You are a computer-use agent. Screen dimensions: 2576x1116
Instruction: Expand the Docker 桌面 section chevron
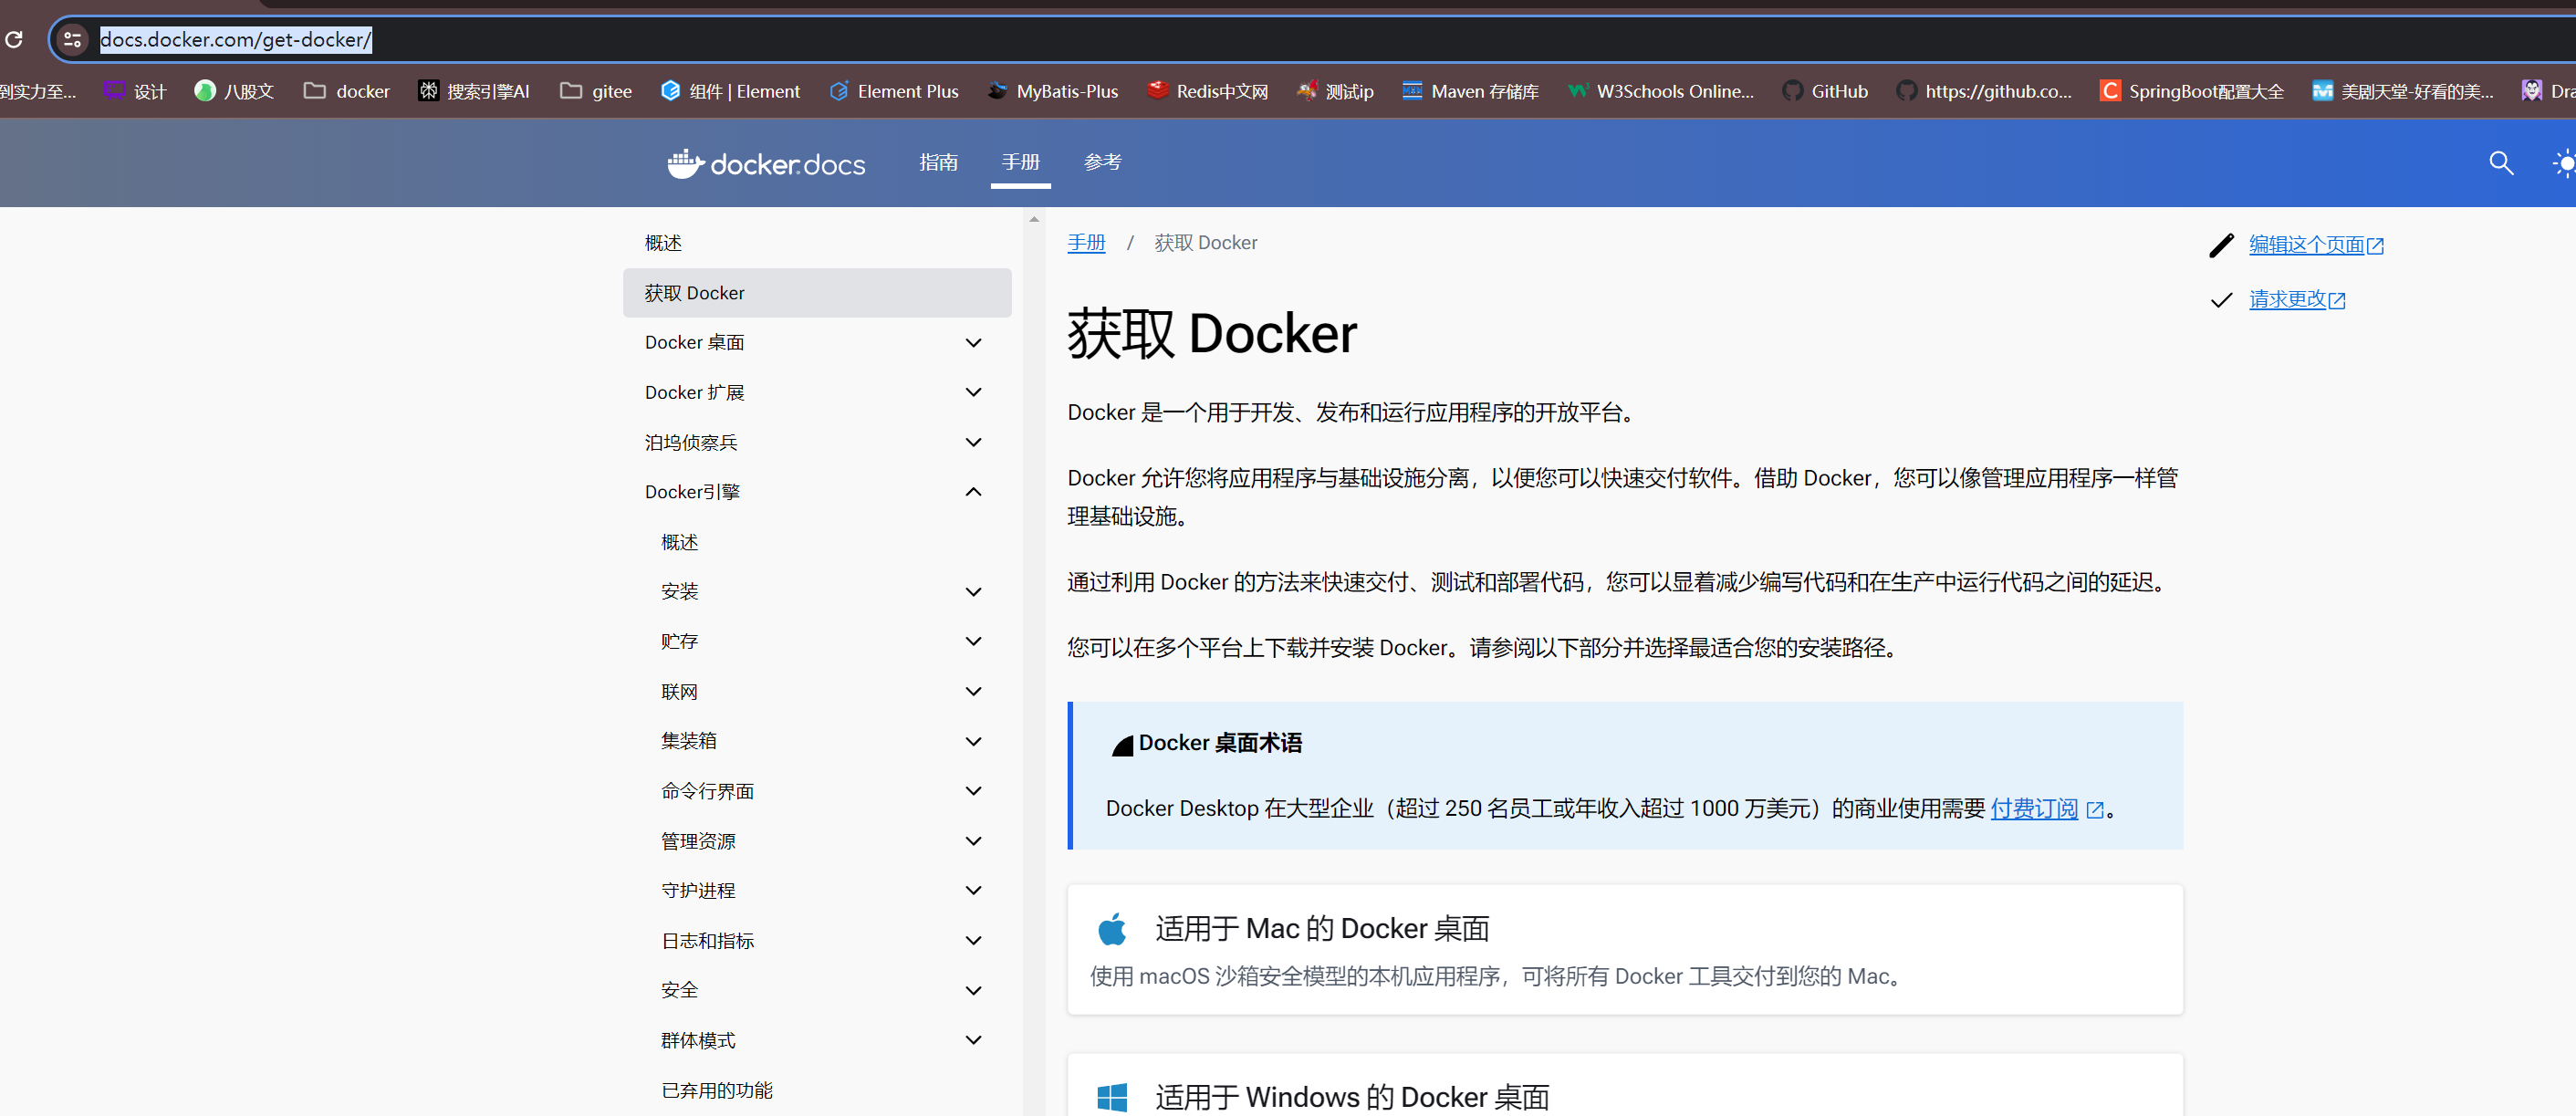[x=973, y=343]
